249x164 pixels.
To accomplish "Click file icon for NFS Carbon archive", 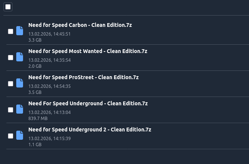I will click(x=20, y=31).
